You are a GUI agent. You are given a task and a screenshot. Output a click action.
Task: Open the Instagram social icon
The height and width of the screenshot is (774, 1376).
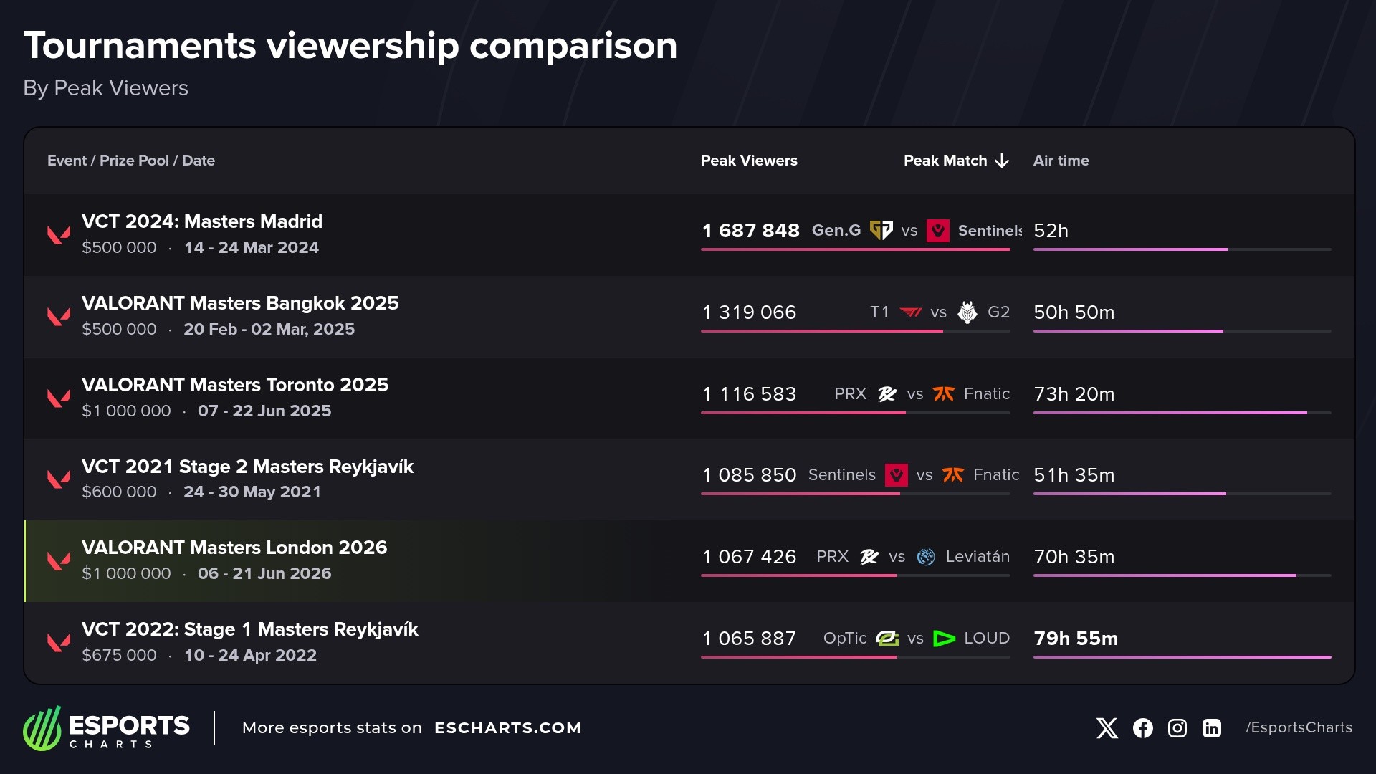[1177, 728]
